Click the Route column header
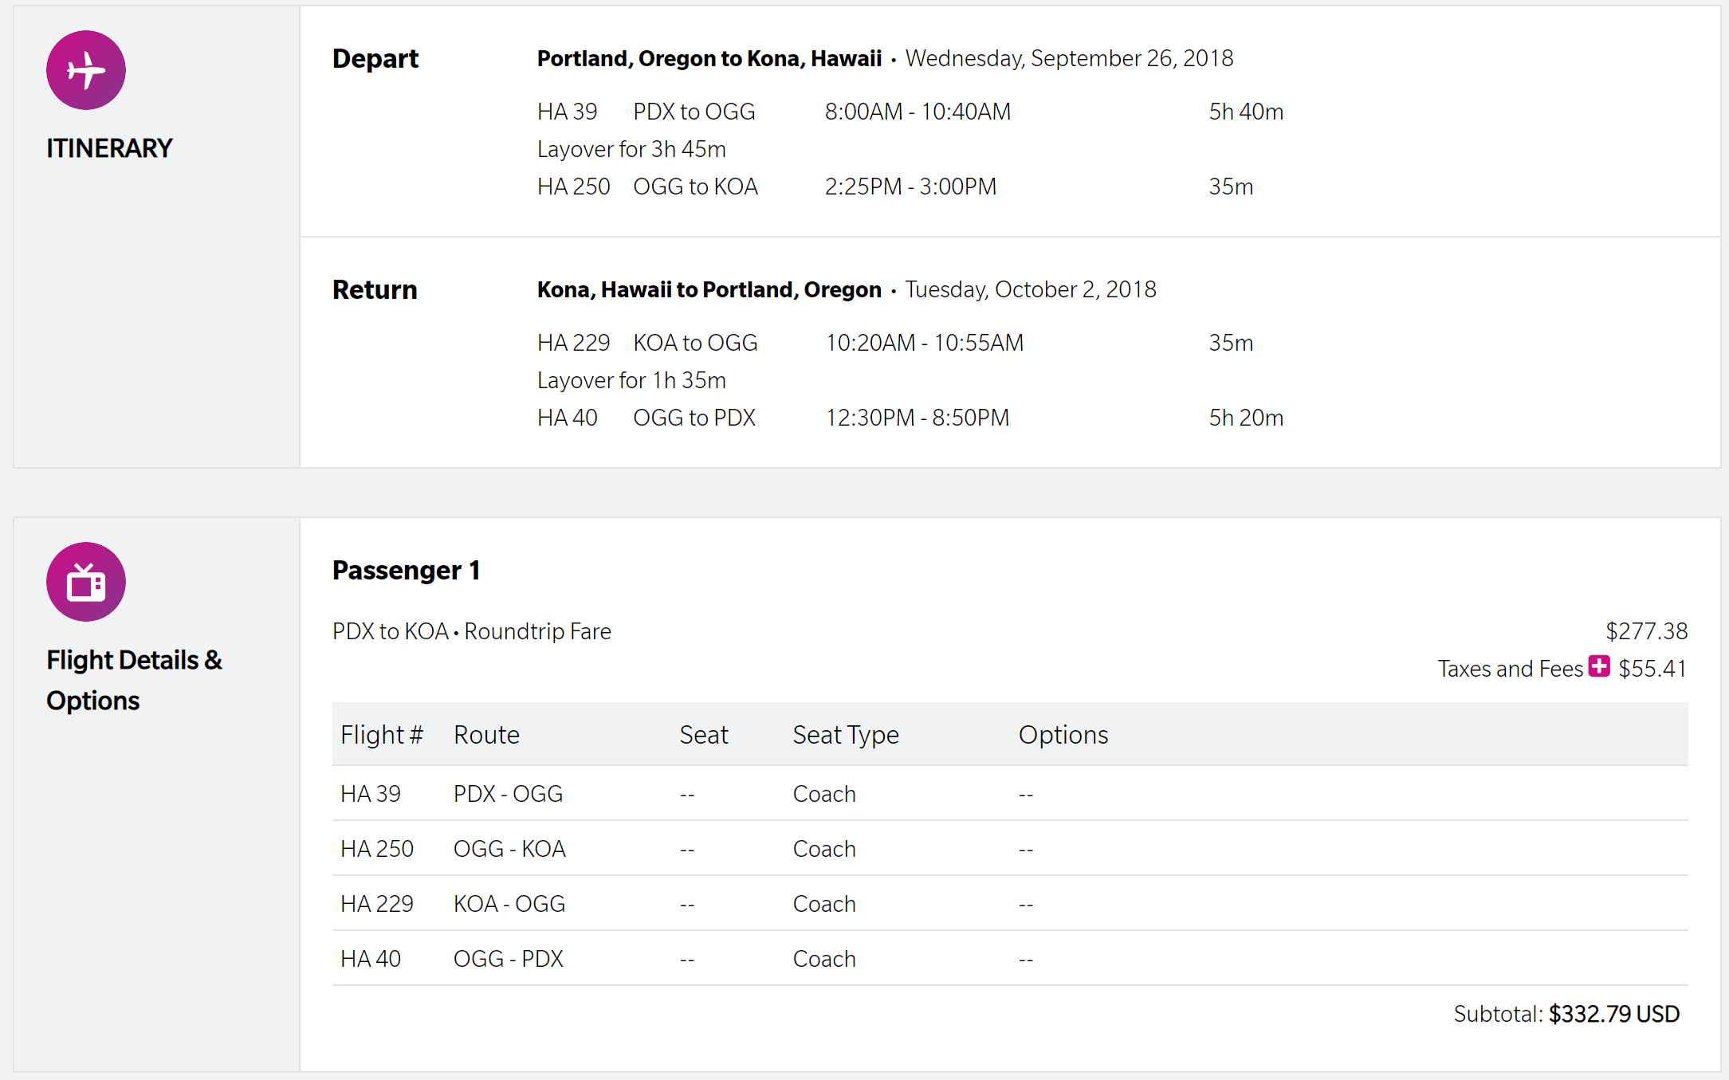This screenshot has width=1729, height=1080. coord(486,735)
